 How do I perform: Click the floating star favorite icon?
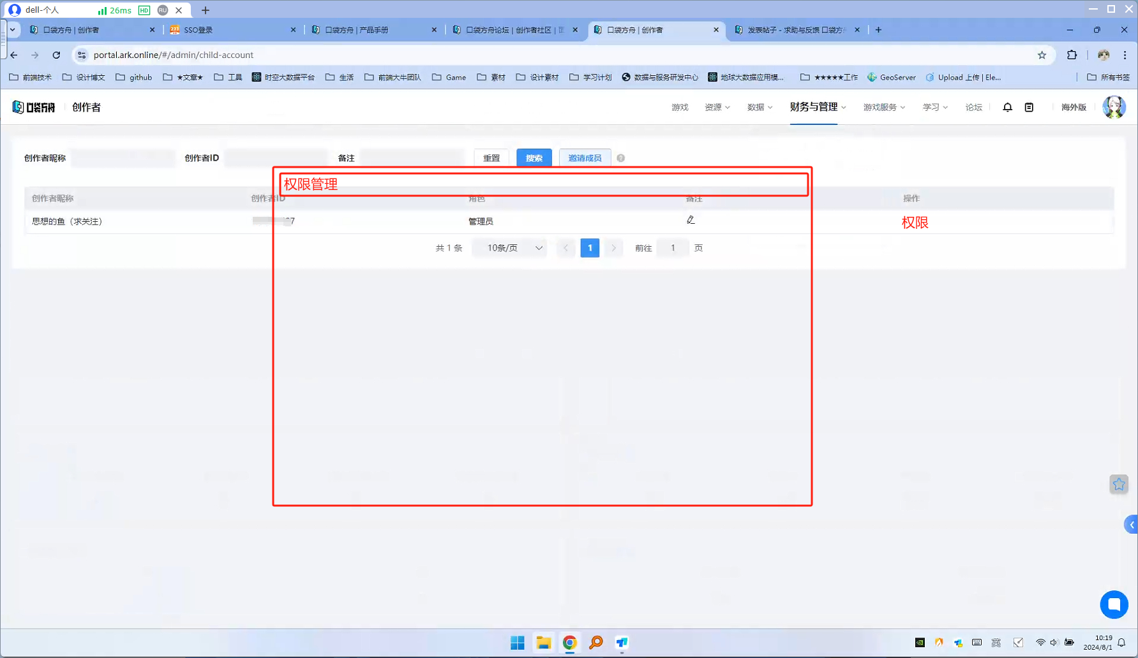click(x=1119, y=485)
